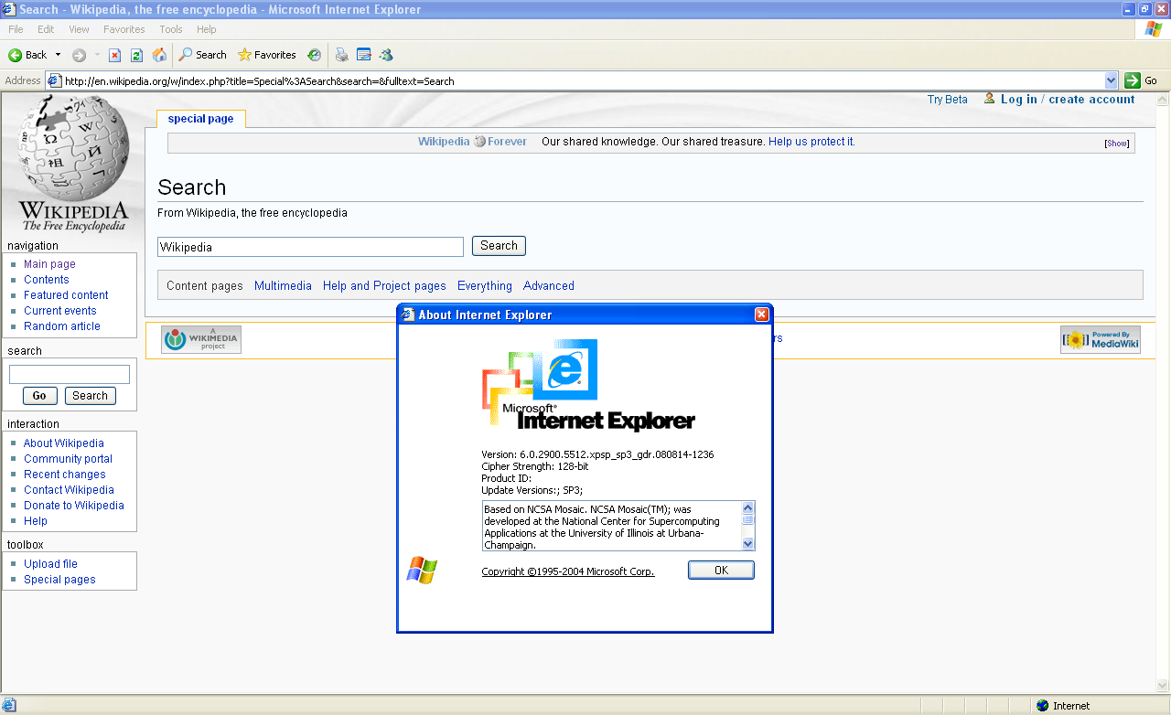Open the Tools menu
The height and width of the screenshot is (715, 1171).
[x=170, y=28]
